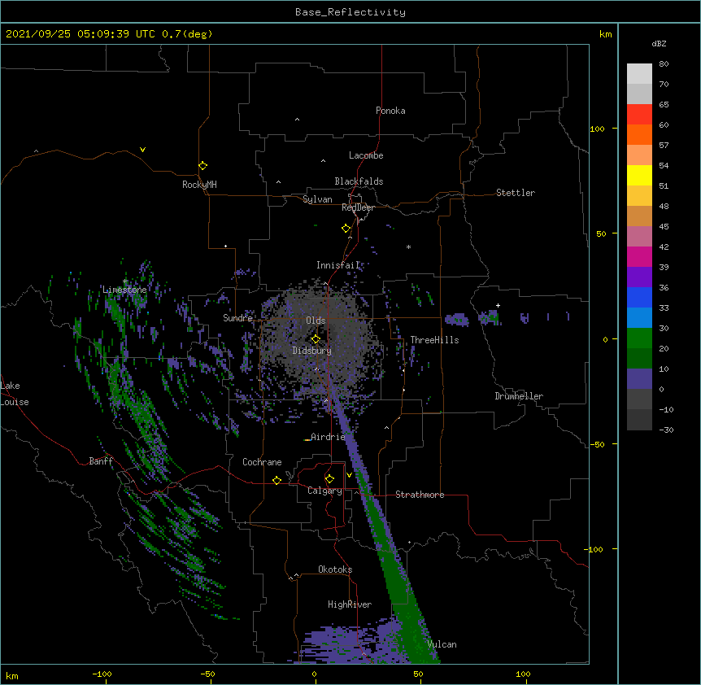Click the Didsbury town label
The width and height of the screenshot is (701, 685).
pos(312,351)
